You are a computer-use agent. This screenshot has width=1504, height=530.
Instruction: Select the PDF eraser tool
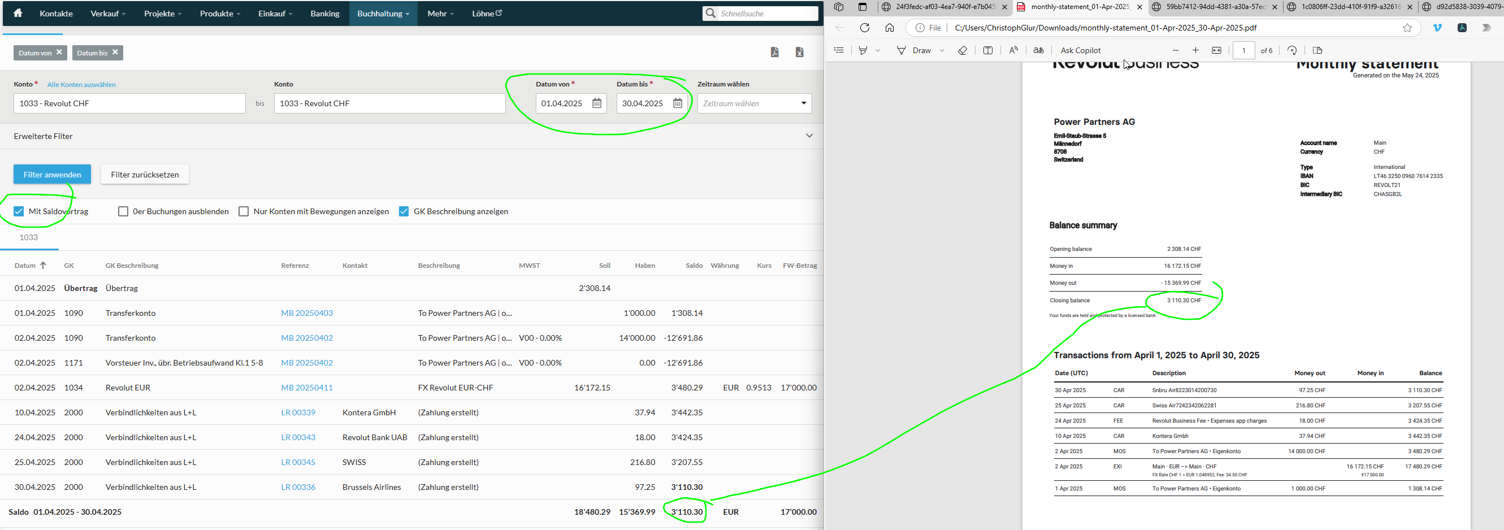[x=963, y=50]
